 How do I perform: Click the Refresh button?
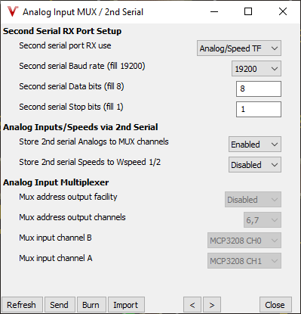point(22,305)
